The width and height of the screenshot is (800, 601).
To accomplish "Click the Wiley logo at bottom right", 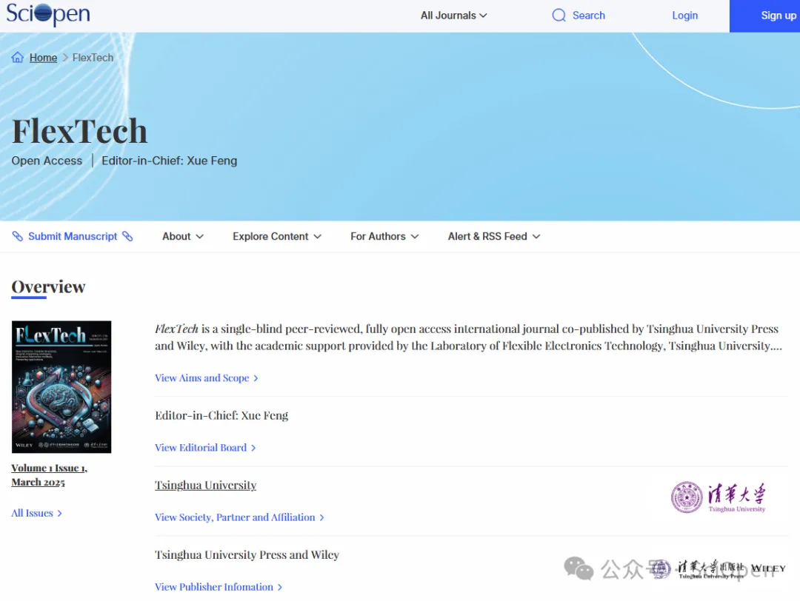I will pos(767,568).
